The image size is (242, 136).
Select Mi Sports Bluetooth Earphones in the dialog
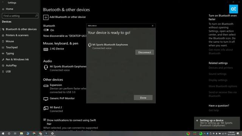[110, 45]
